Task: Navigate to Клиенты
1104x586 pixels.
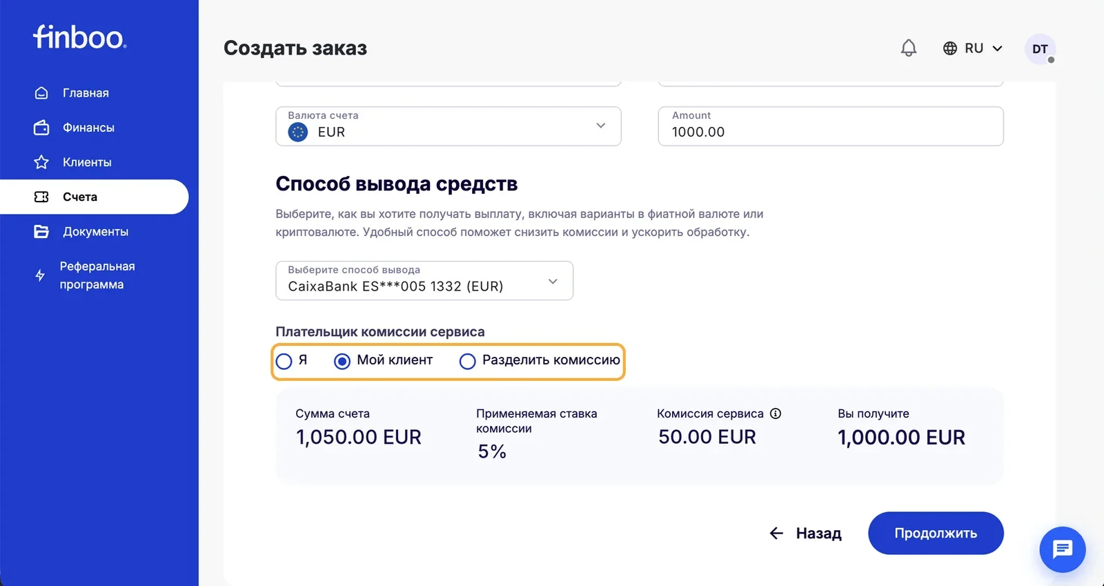Action: tap(87, 162)
